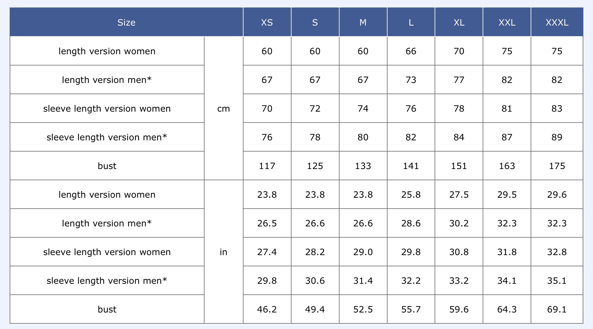Select the M column header

click(363, 22)
